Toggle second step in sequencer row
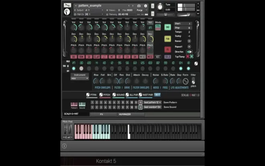Screen dimensions: 265x166 tap(81, 68)
